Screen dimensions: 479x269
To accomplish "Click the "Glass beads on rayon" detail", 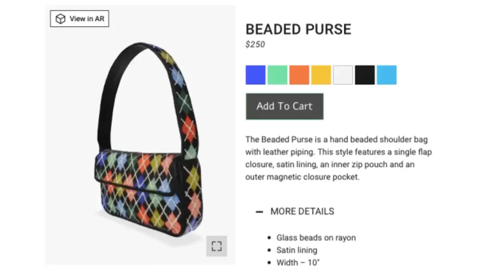I will 316,238.
